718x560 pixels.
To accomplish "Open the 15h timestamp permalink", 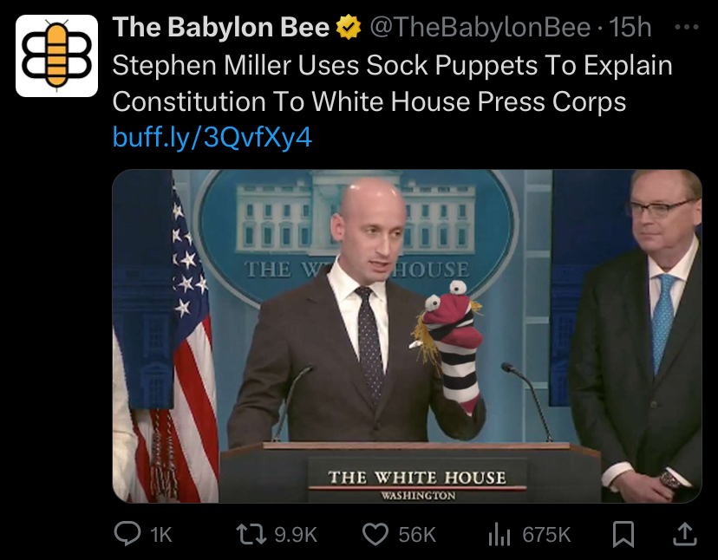I will tap(630, 28).
